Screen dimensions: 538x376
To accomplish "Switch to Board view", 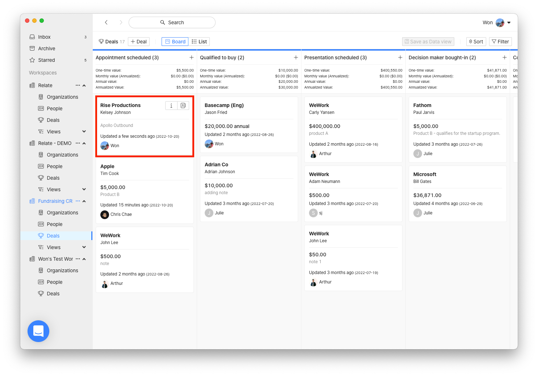I will pos(175,42).
